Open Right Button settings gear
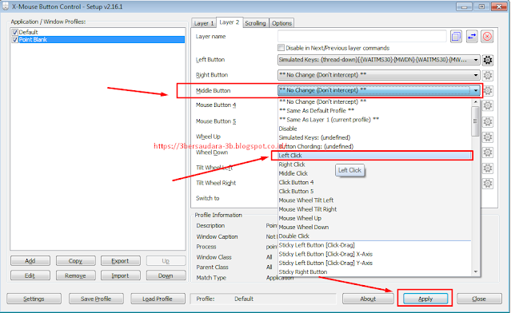 (488, 76)
